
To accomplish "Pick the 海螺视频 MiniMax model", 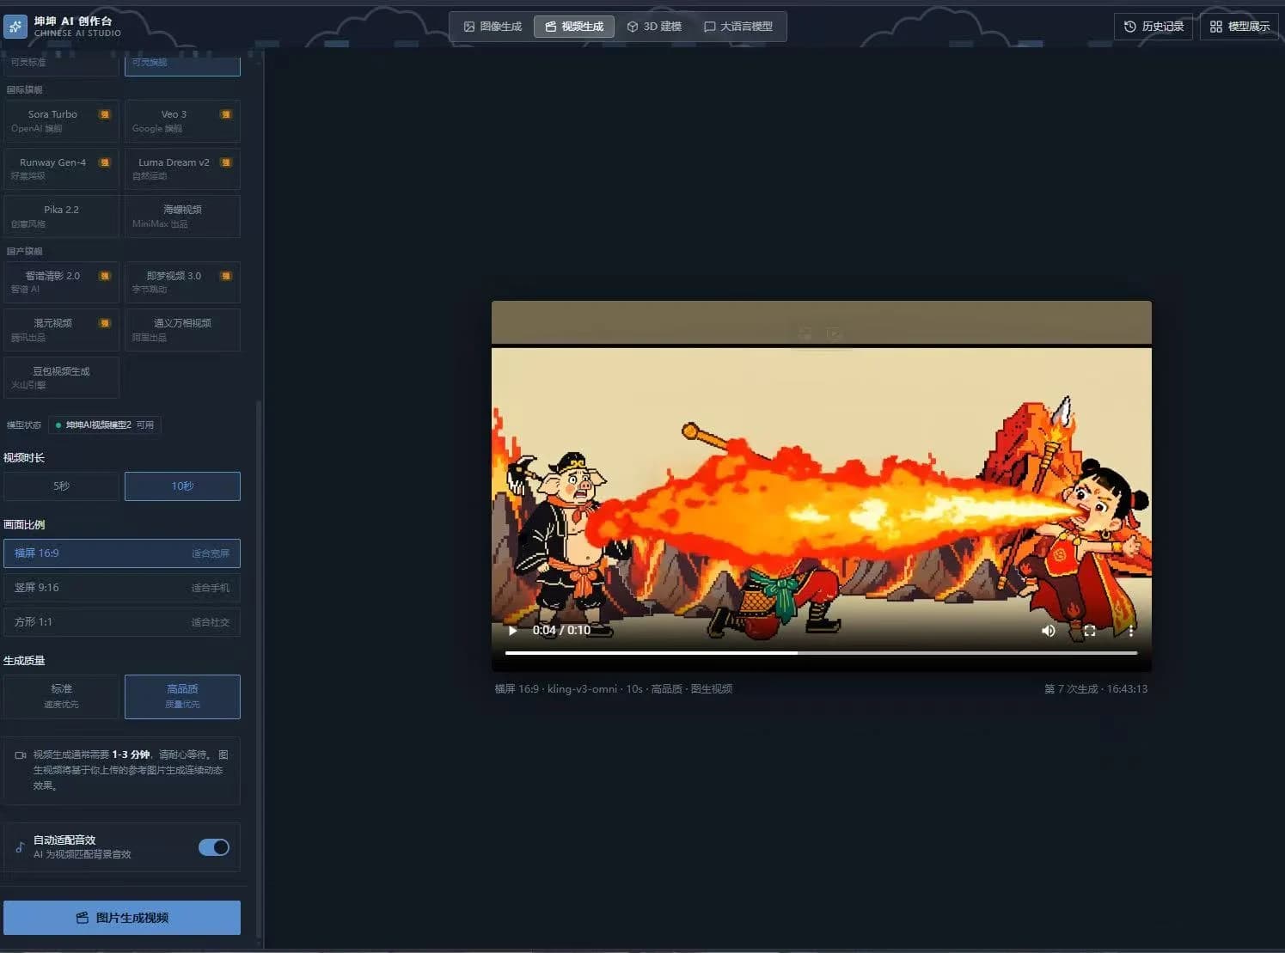I will [x=182, y=217].
